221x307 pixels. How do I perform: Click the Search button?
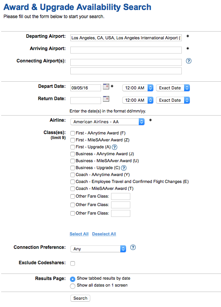point(80,298)
